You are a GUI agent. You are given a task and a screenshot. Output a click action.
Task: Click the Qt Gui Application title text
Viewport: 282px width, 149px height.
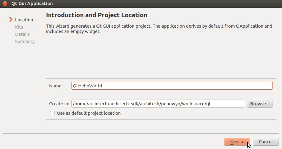pyautogui.click(x=32, y=3)
